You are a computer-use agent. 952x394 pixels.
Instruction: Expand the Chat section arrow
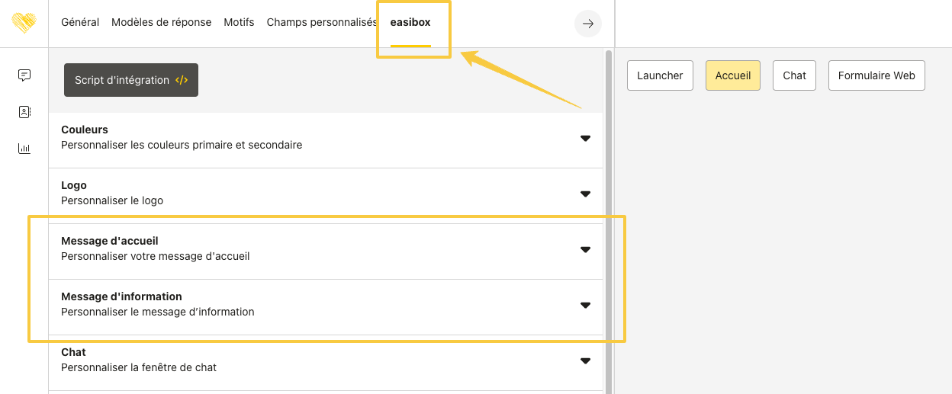(585, 360)
